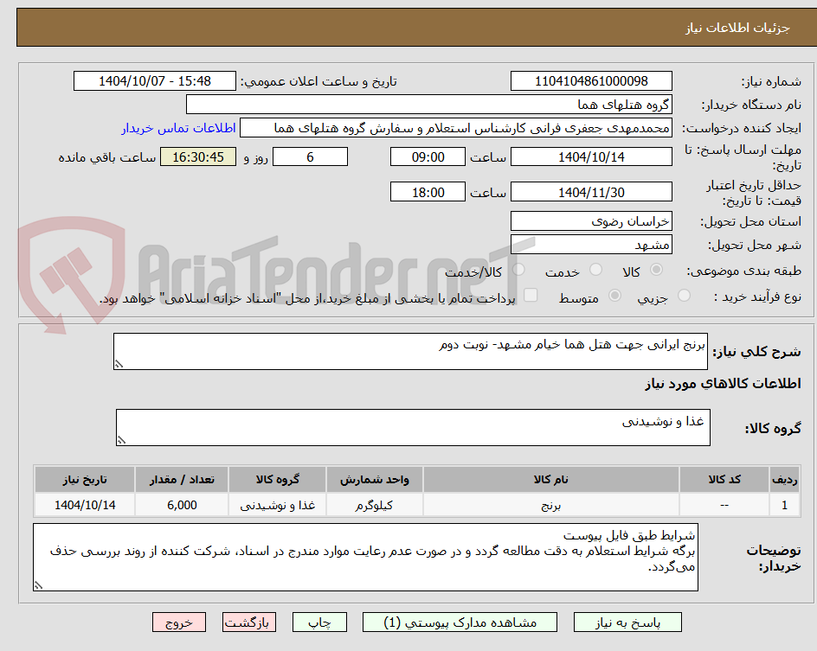
Task: Click the غذا و نوشیدنی table cell
Action: [x=277, y=505]
